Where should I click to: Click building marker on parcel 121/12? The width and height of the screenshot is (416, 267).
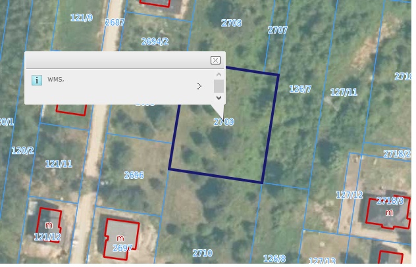49,226
